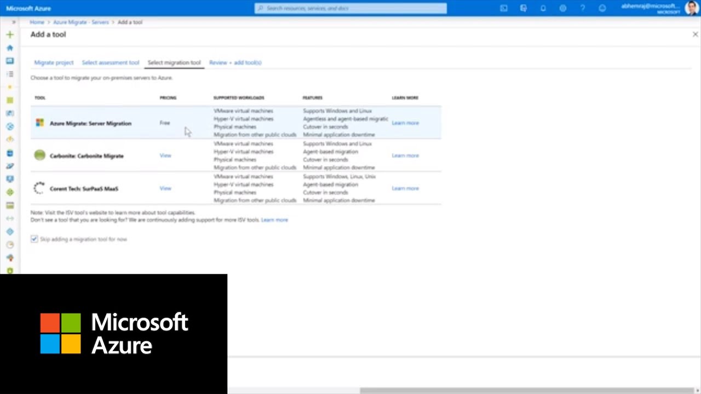Expand the left sidebar with chevron
701x394 pixels.
point(14,22)
